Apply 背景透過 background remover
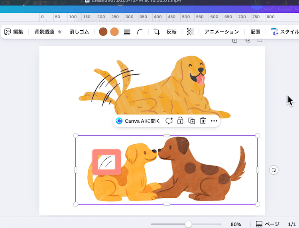This screenshot has height=228, width=299. click(44, 31)
